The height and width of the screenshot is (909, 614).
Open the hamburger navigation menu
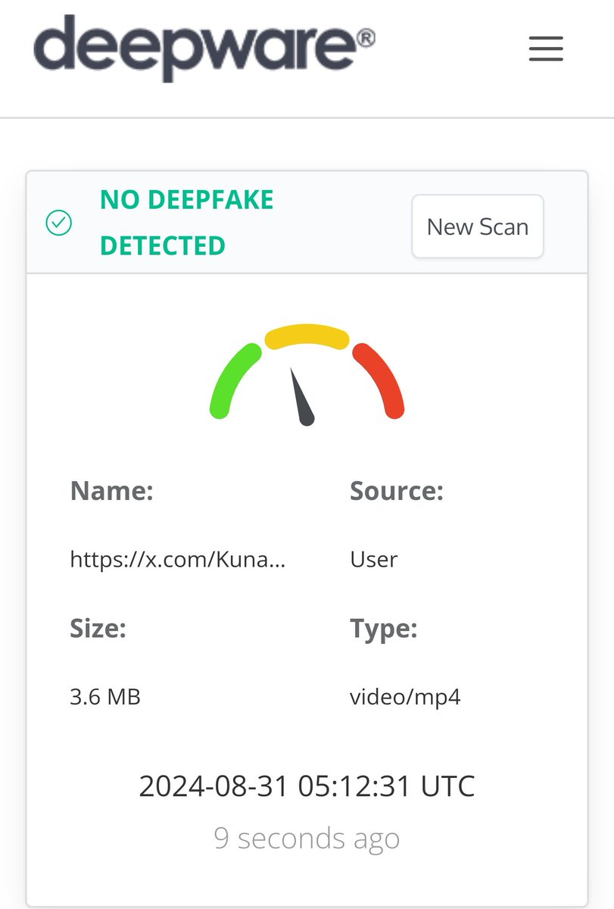point(545,48)
